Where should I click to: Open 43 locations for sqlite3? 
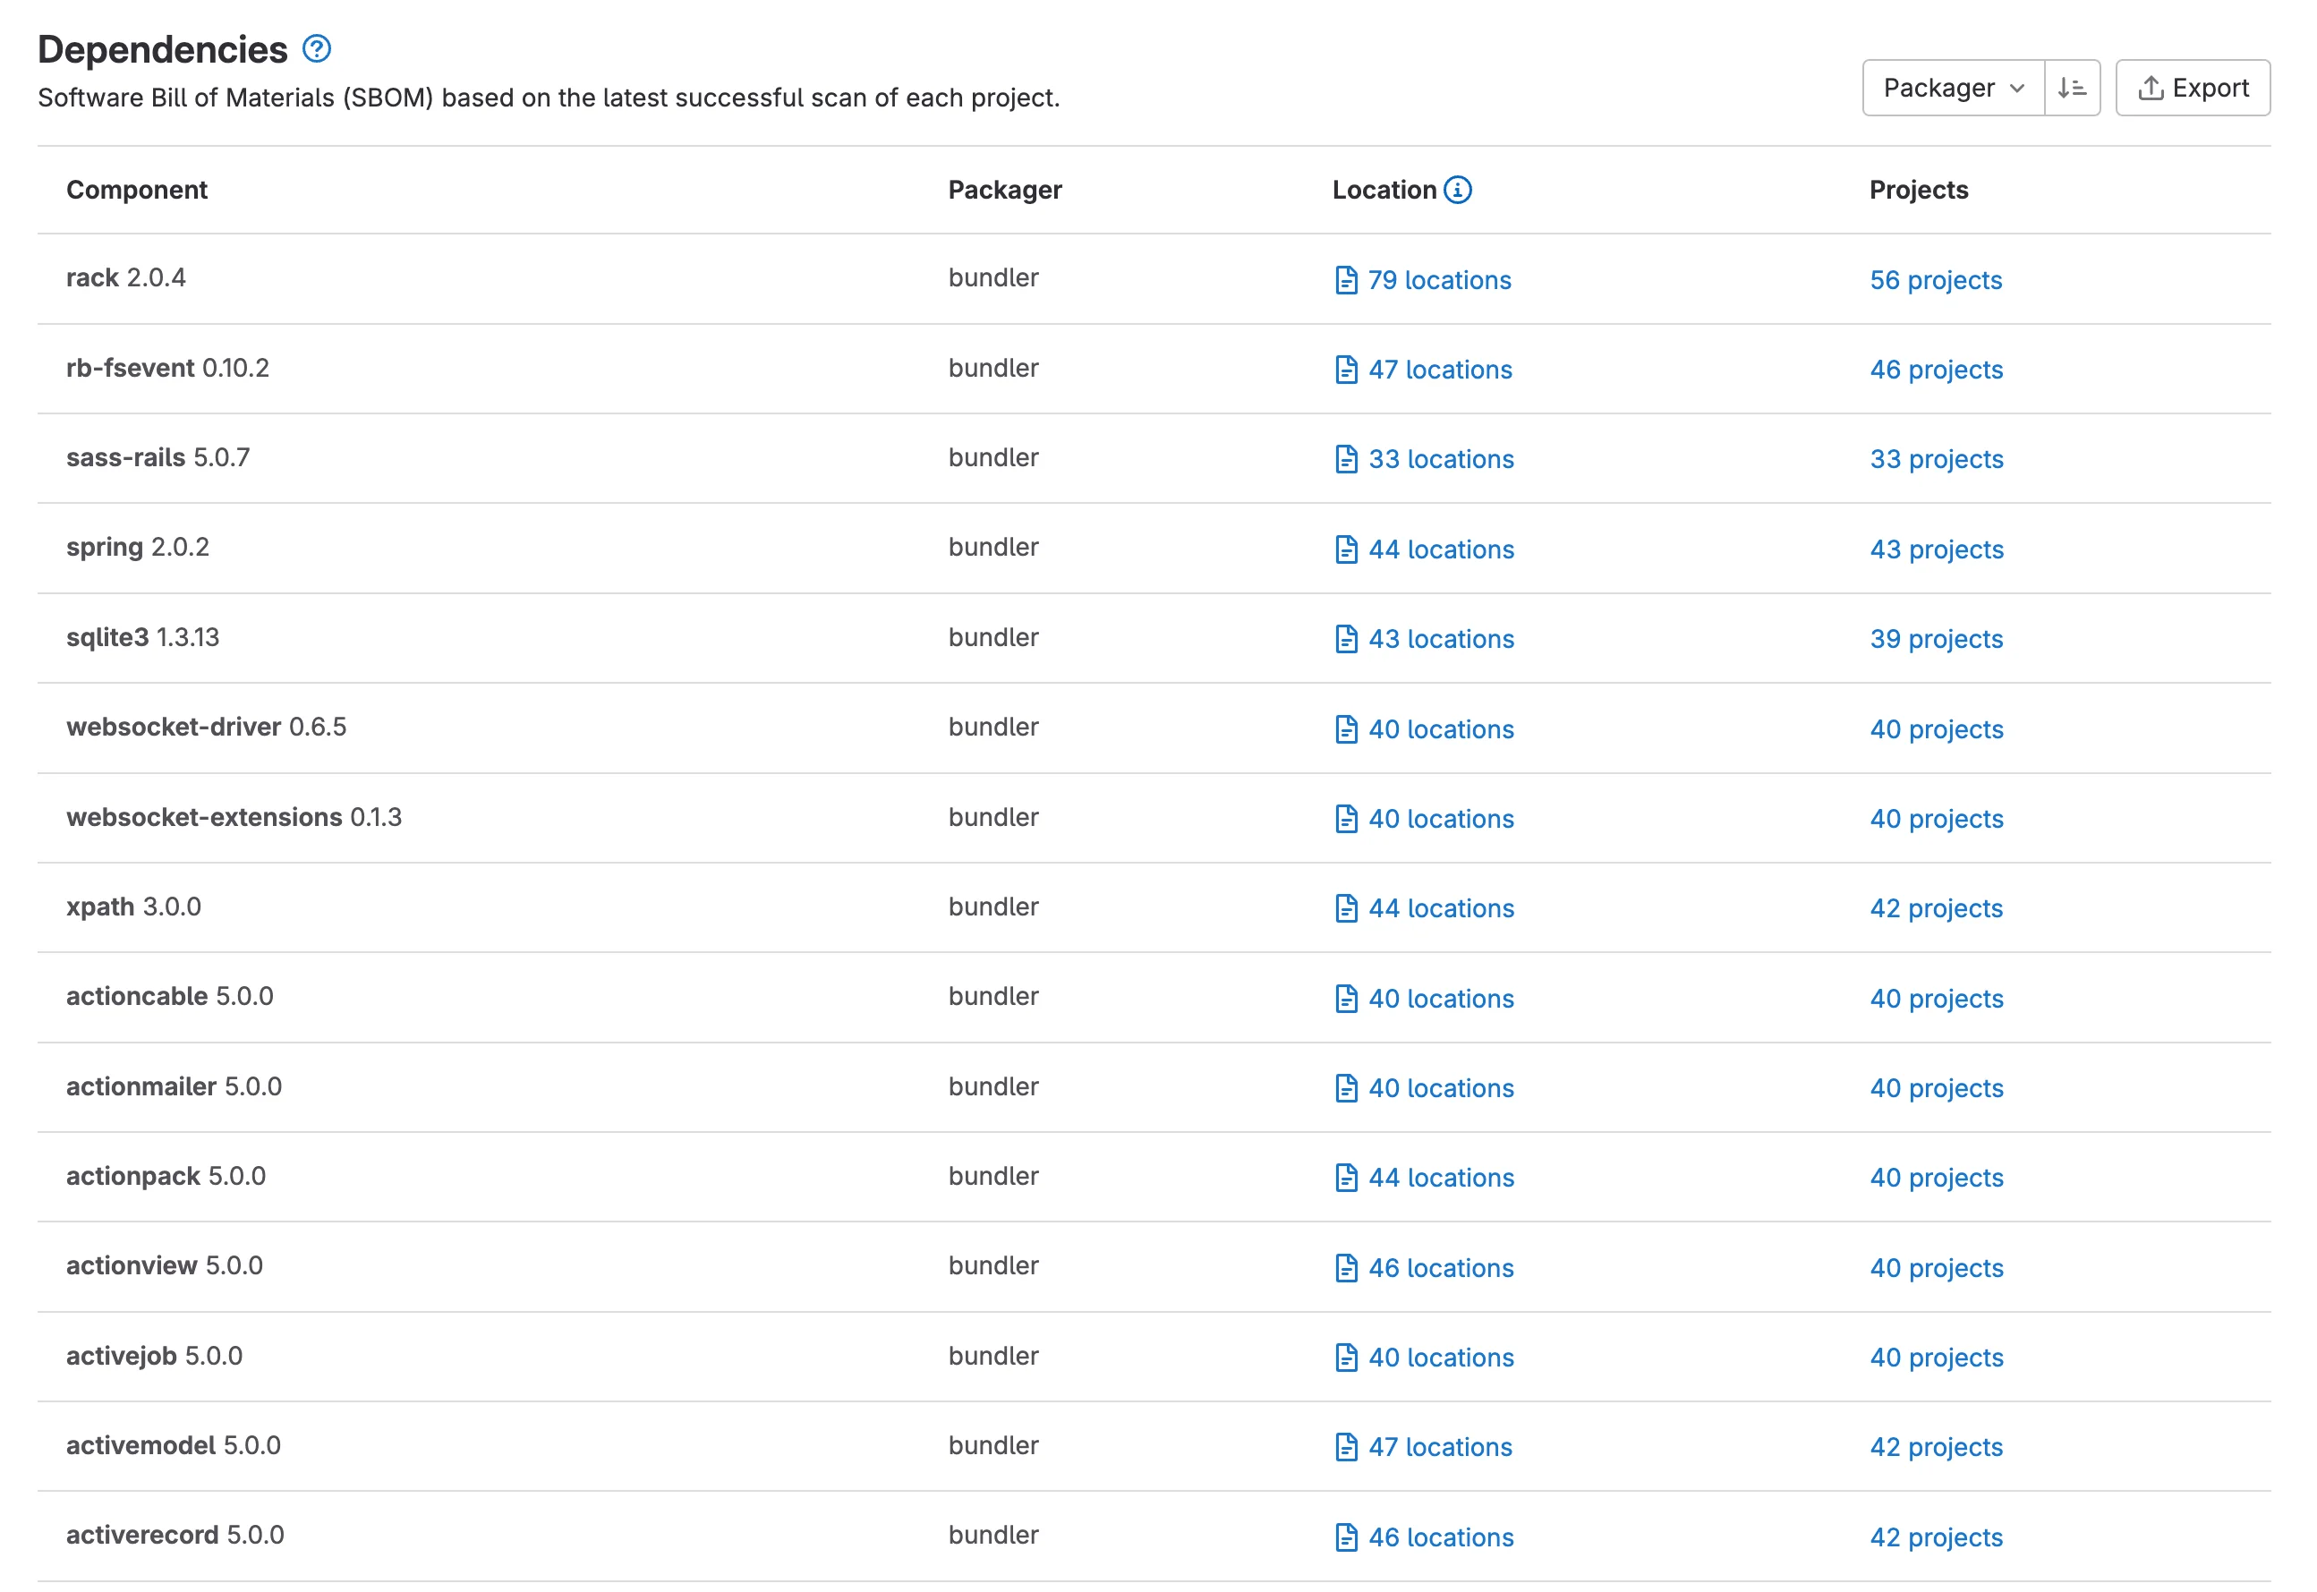[x=1440, y=638]
